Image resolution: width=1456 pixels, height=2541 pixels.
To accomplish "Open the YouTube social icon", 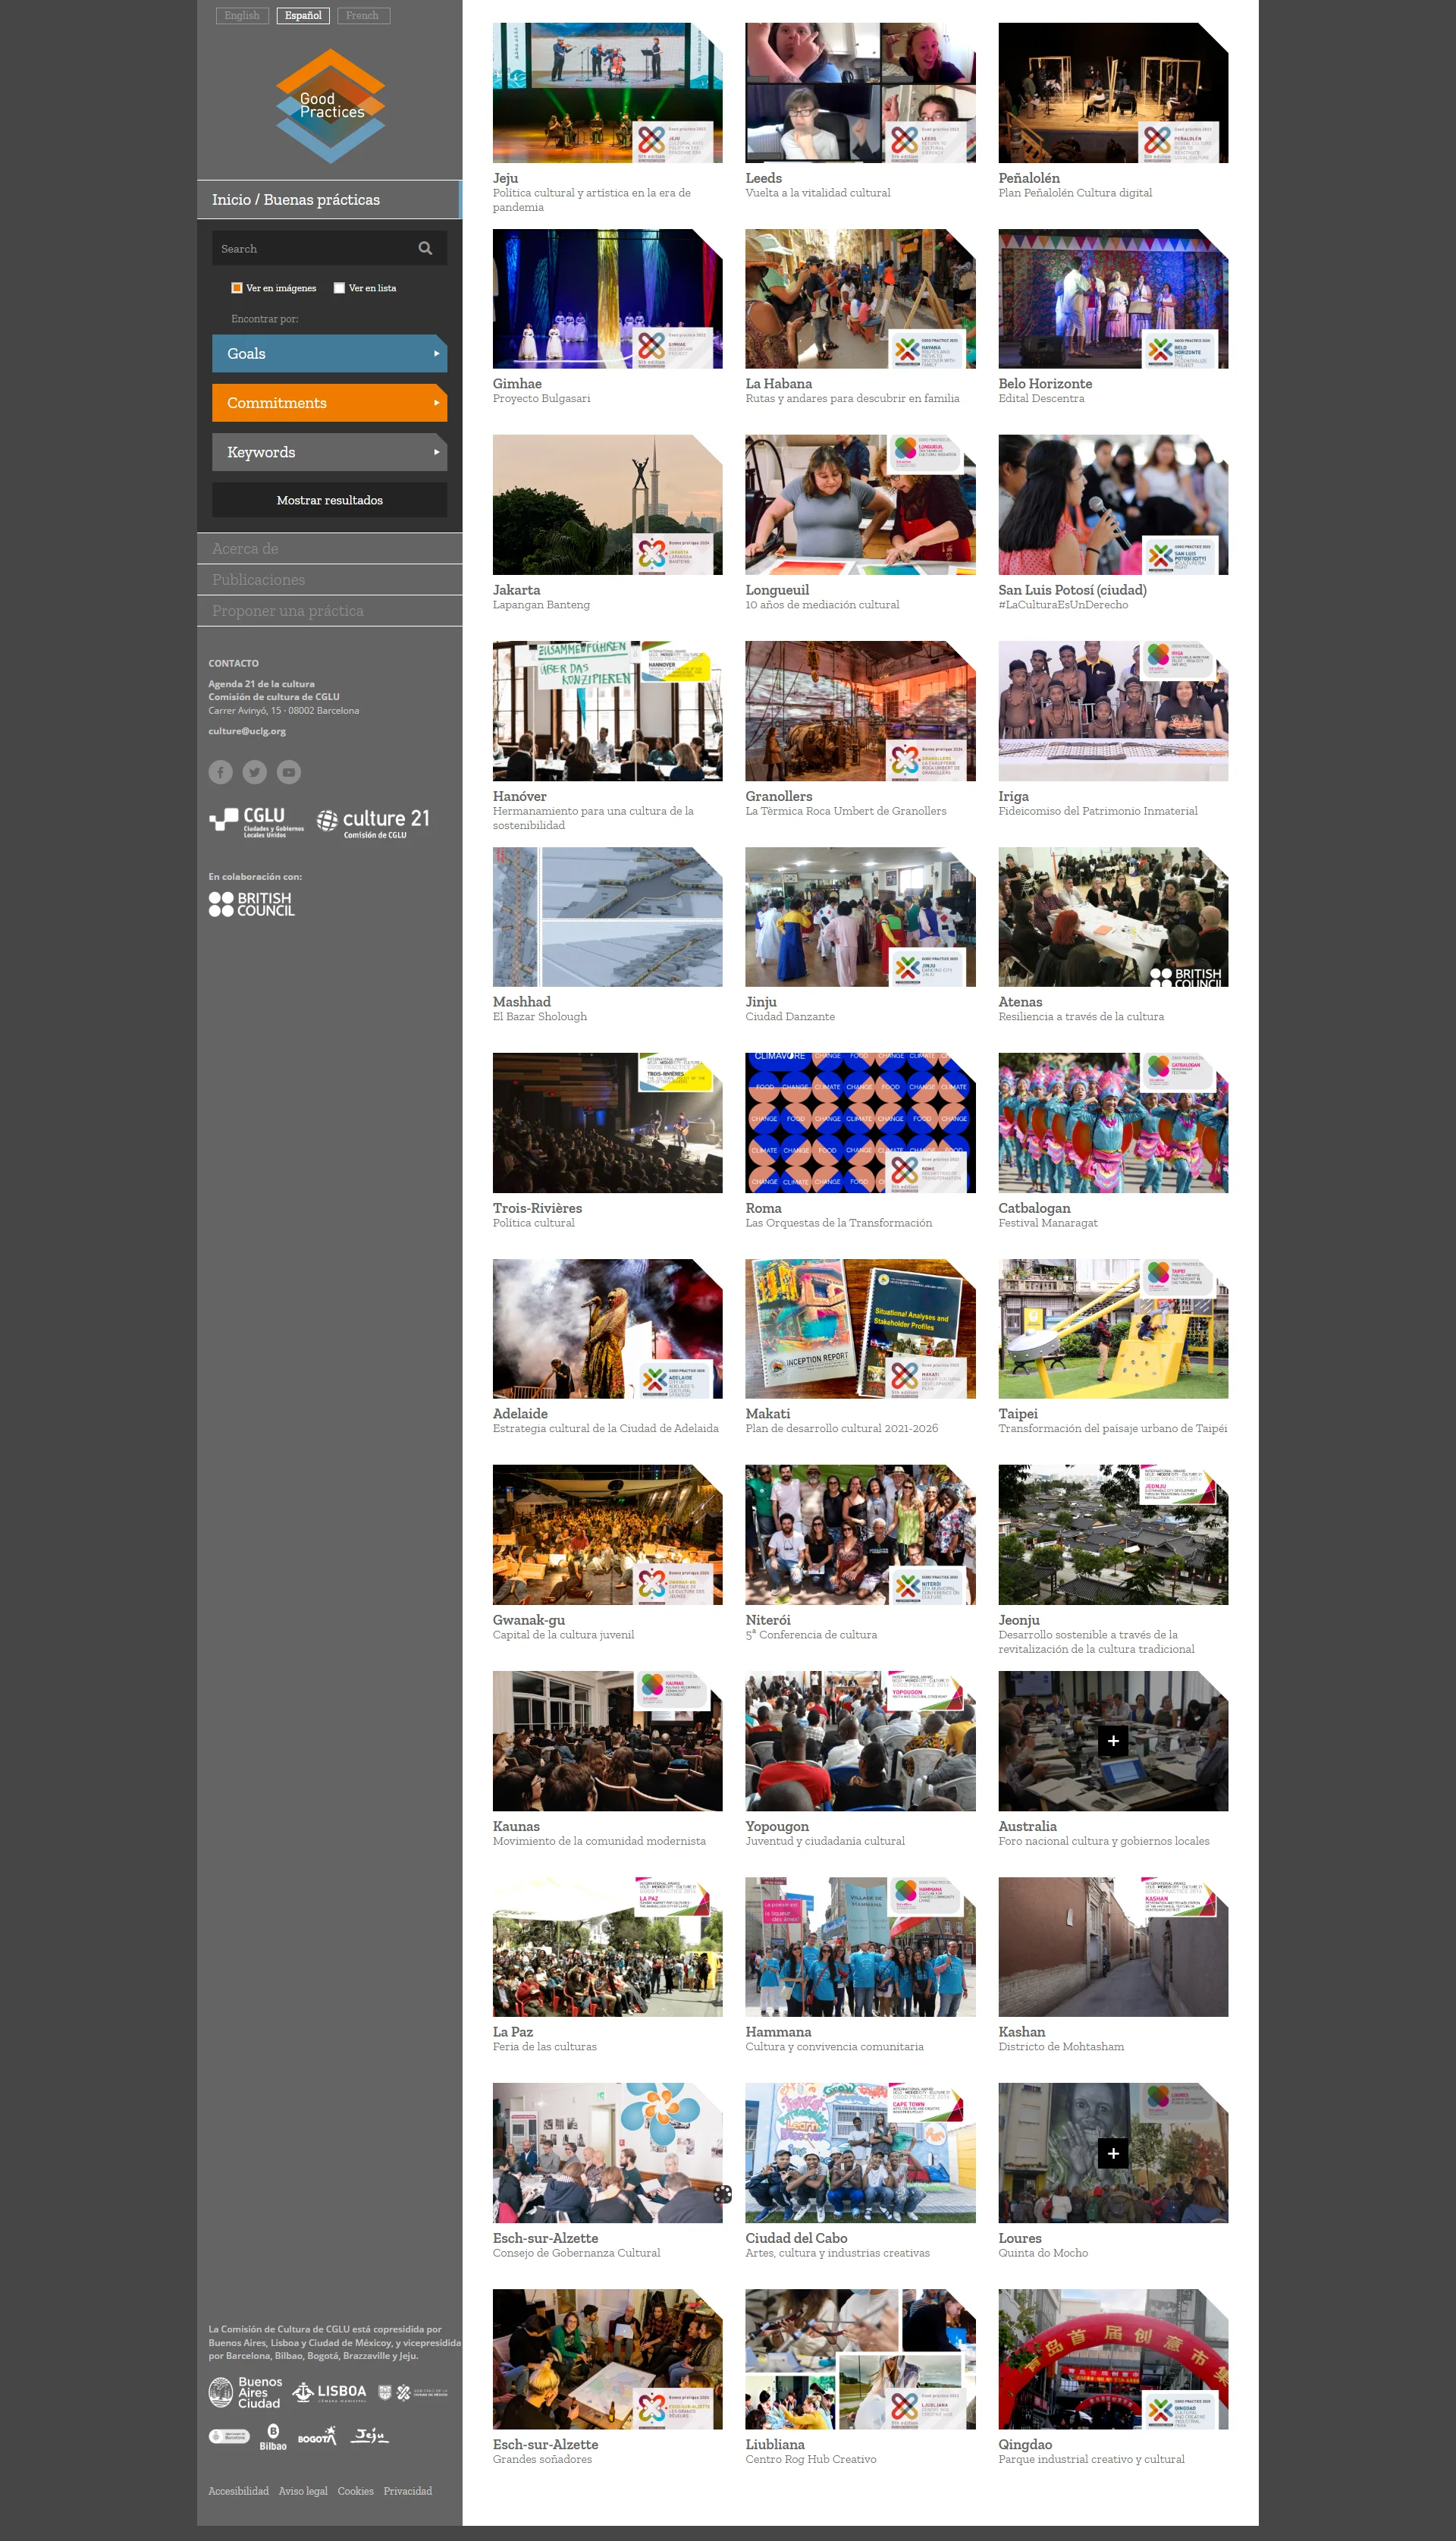I will point(289,772).
